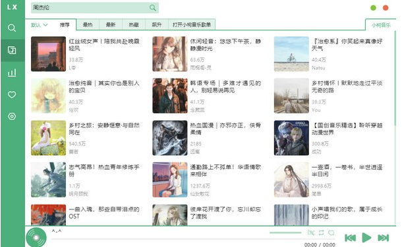Screen dimensions: 402x247
Task: Open the 一壶酒，一卷书 playlist cover
Action: (291, 180)
